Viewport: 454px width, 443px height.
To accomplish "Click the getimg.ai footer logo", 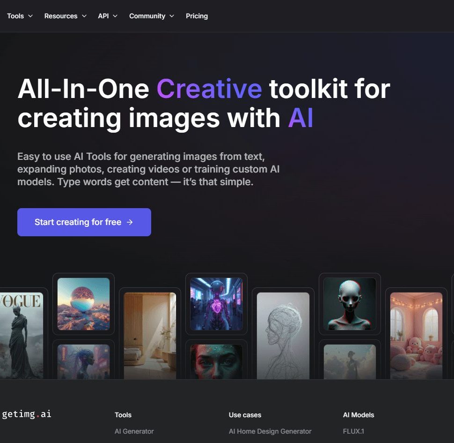I will click(x=27, y=414).
